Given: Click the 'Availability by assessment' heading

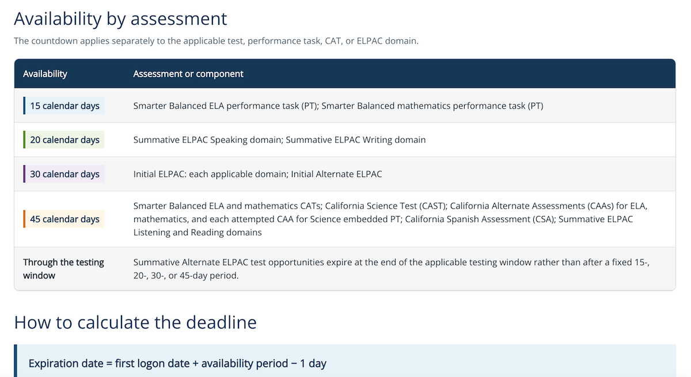Looking at the screenshot, I should click(120, 19).
